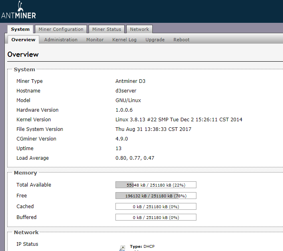The width and height of the screenshot is (283, 251).
Task: Select the Overview sub-tab
Action: (x=23, y=40)
